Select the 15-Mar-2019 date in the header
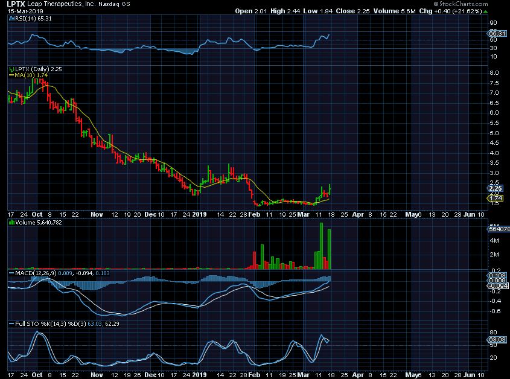510x379 pixels. click(x=22, y=11)
